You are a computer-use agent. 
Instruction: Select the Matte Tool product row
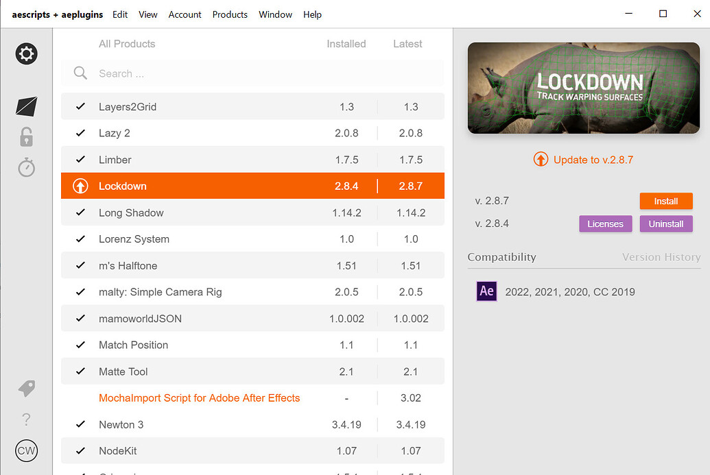252,372
